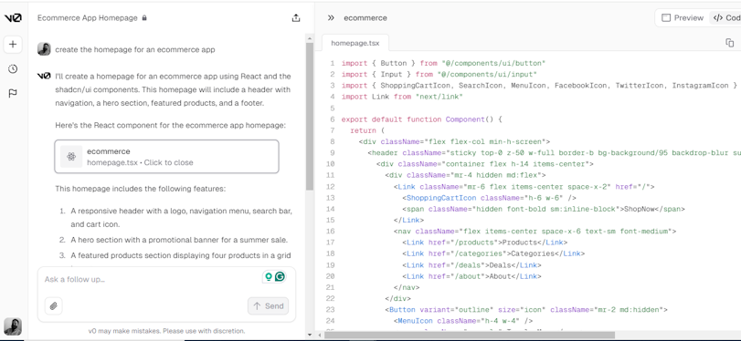Click the flag icon in the sidebar
Viewport: 741px width, 341px height.
click(13, 93)
